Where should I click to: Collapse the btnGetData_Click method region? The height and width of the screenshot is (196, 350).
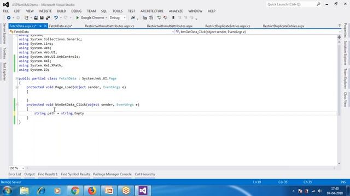[17, 105]
